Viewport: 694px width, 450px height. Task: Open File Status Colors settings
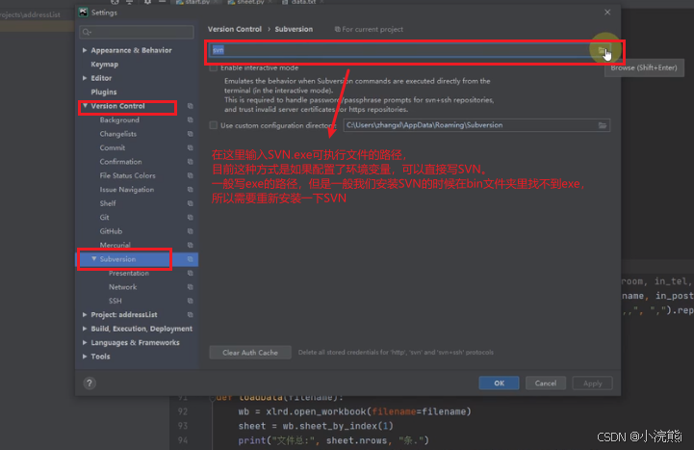click(x=127, y=175)
